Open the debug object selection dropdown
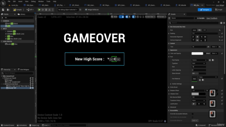 pos(67,10)
